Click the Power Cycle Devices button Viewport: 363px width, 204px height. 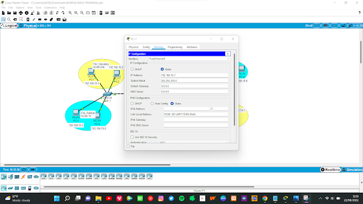pos(24,170)
